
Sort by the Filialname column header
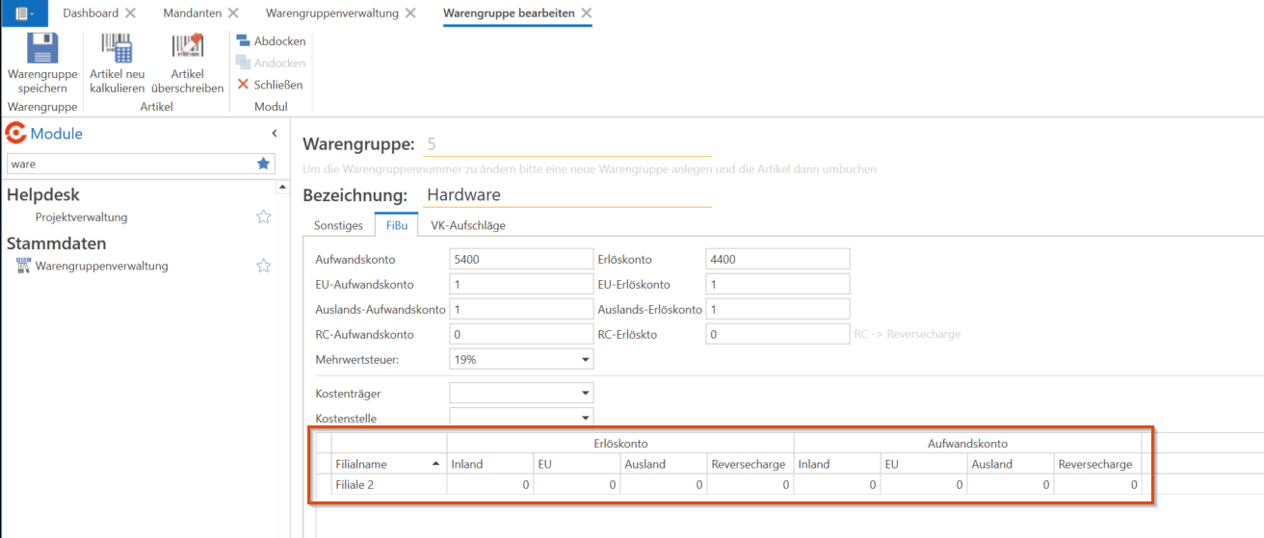point(388,464)
